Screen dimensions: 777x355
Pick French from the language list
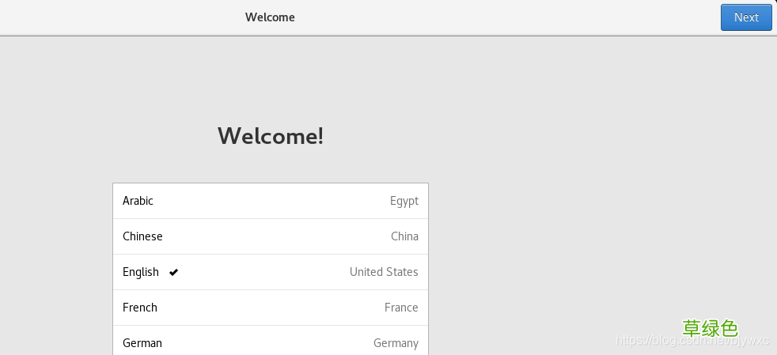(x=271, y=308)
